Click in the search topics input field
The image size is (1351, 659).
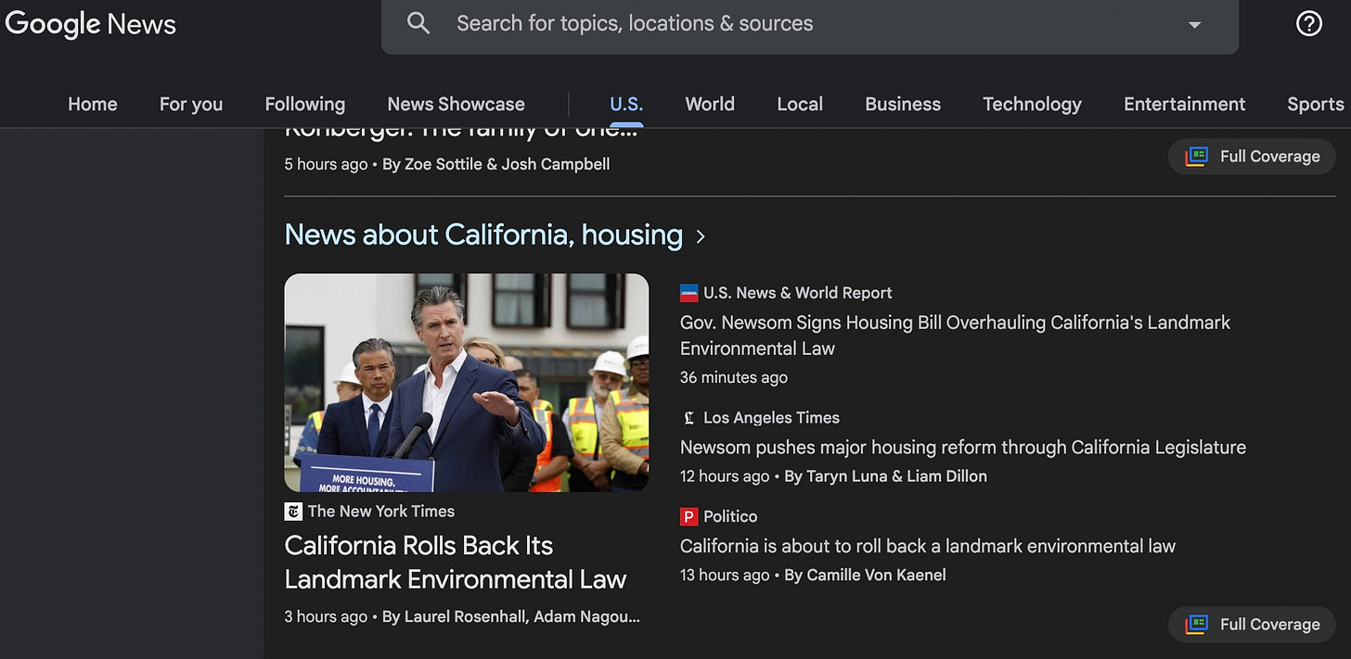click(x=807, y=24)
